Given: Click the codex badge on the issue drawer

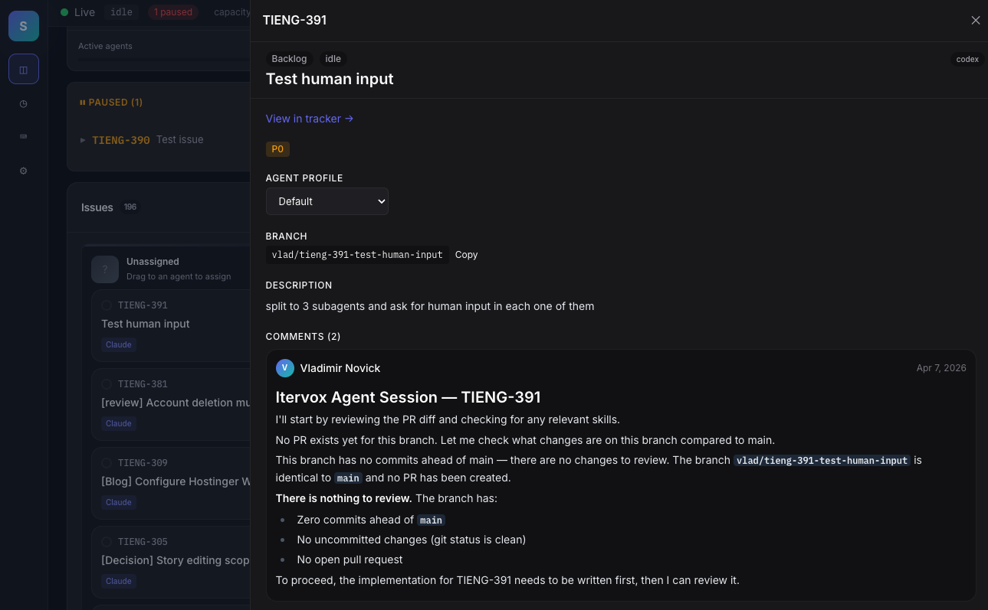Looking at the screenshot, I should pos(967,59).
